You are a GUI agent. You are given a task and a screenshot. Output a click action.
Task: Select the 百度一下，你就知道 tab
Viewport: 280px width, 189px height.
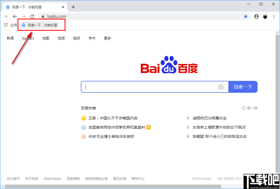pos(35,7)
